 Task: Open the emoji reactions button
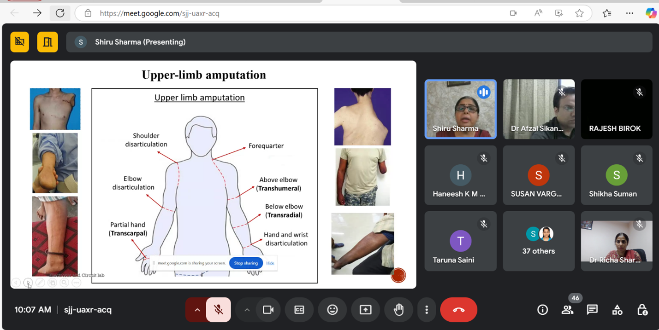[x=332, y=310]
